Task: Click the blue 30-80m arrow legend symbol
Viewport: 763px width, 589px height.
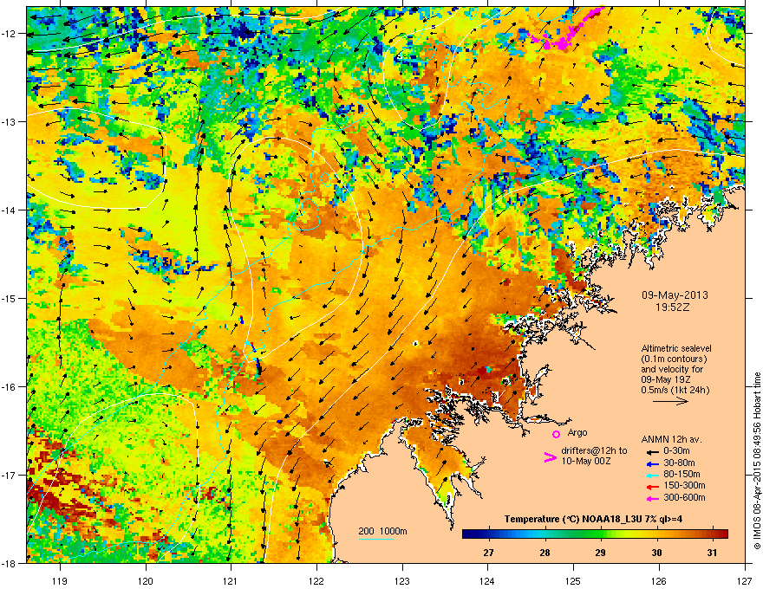Action: pyautogui.click(x=653, y=463)
